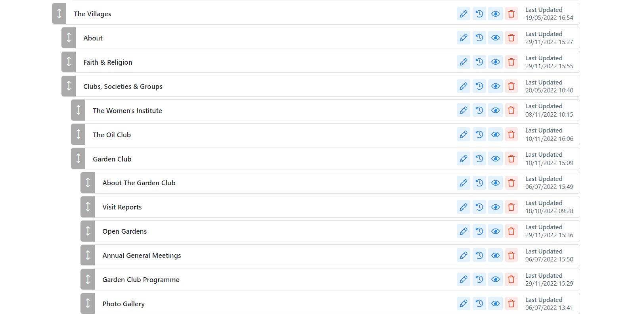This screenshot has height=315, width=632.
Task: Show history of About The Garden Club
Action: coord(479,183)
